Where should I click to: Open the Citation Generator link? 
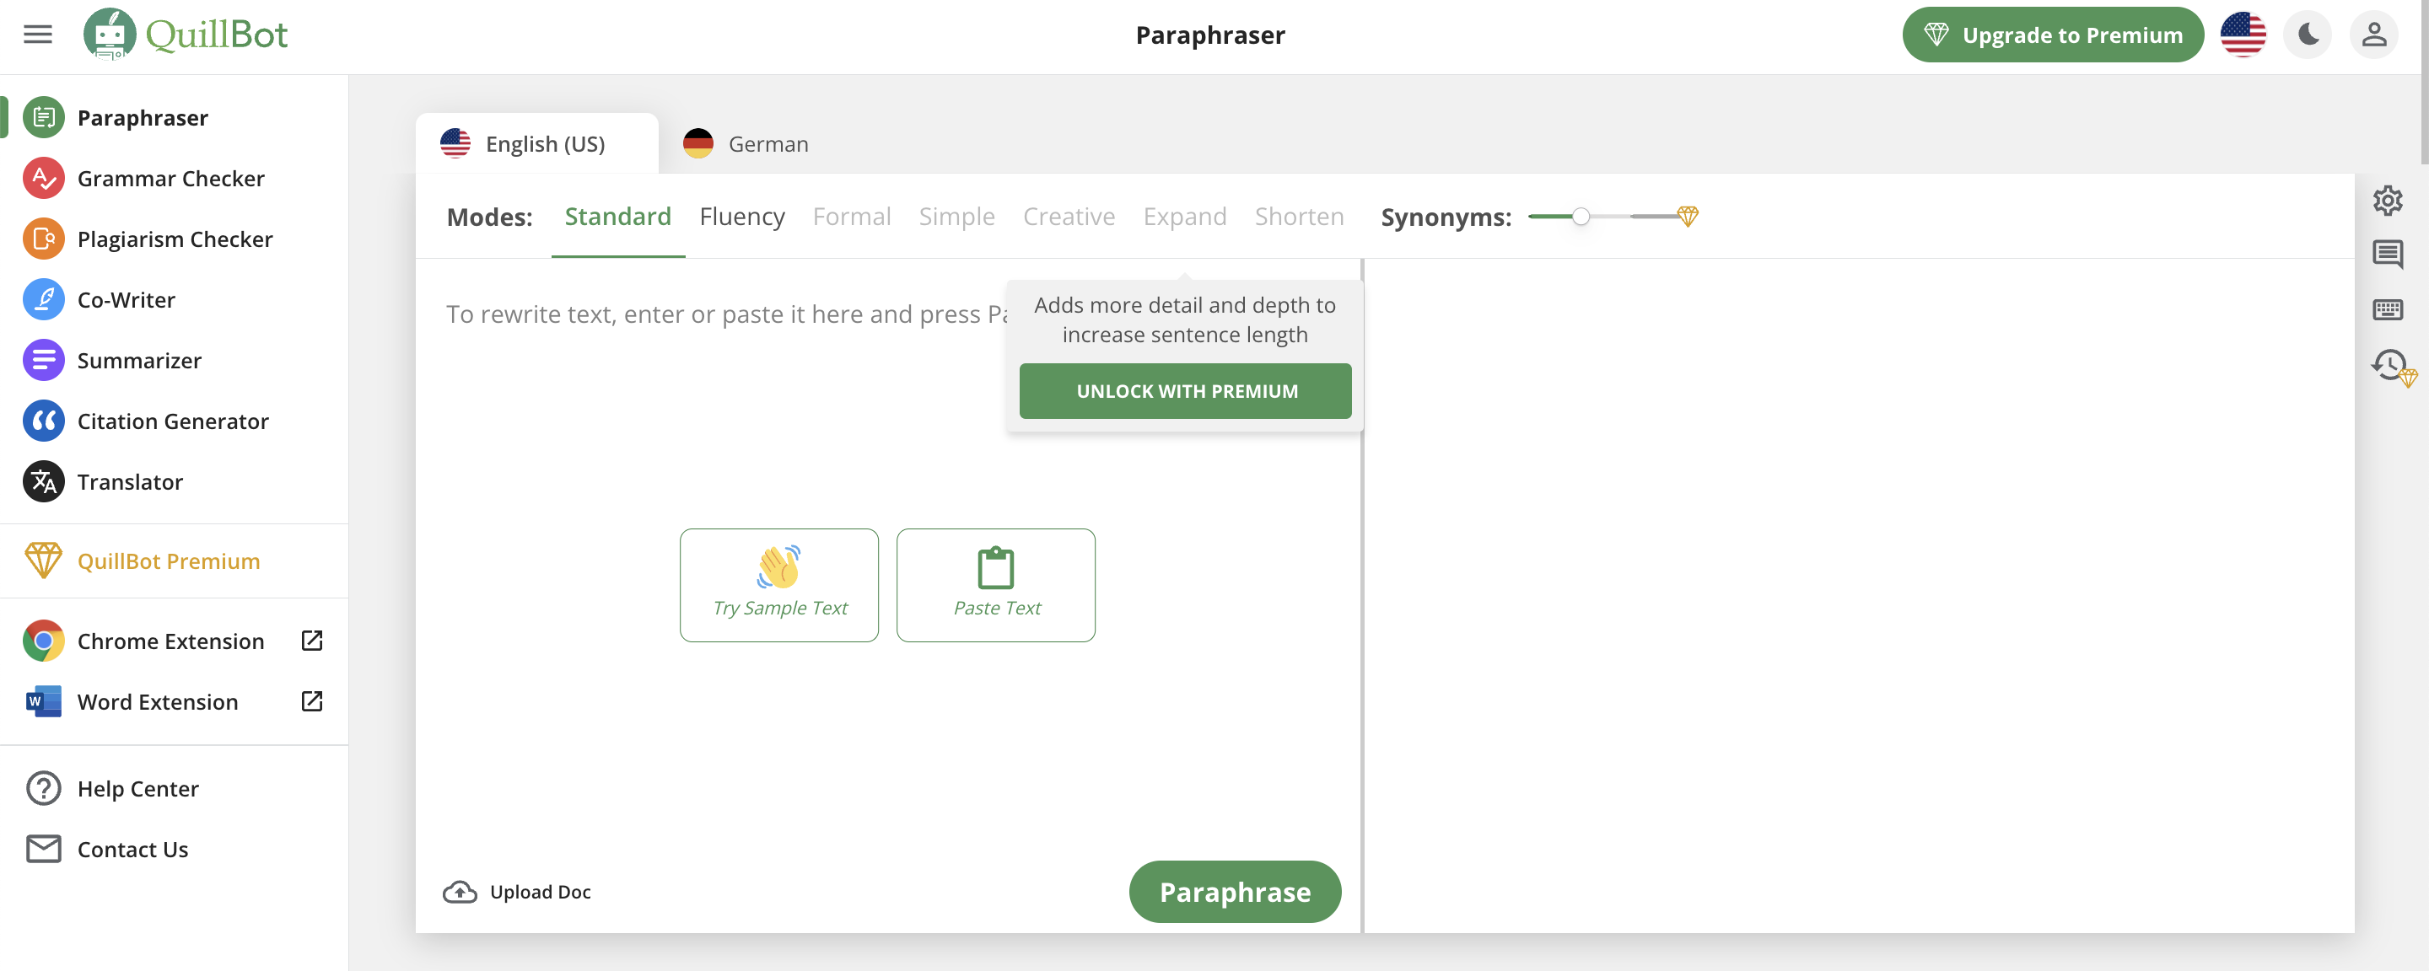coord(174,421)
